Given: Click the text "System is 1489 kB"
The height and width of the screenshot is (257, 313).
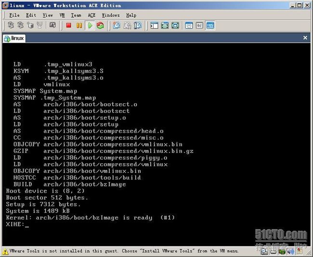Looking at the screenshot, I should (38, 211).
